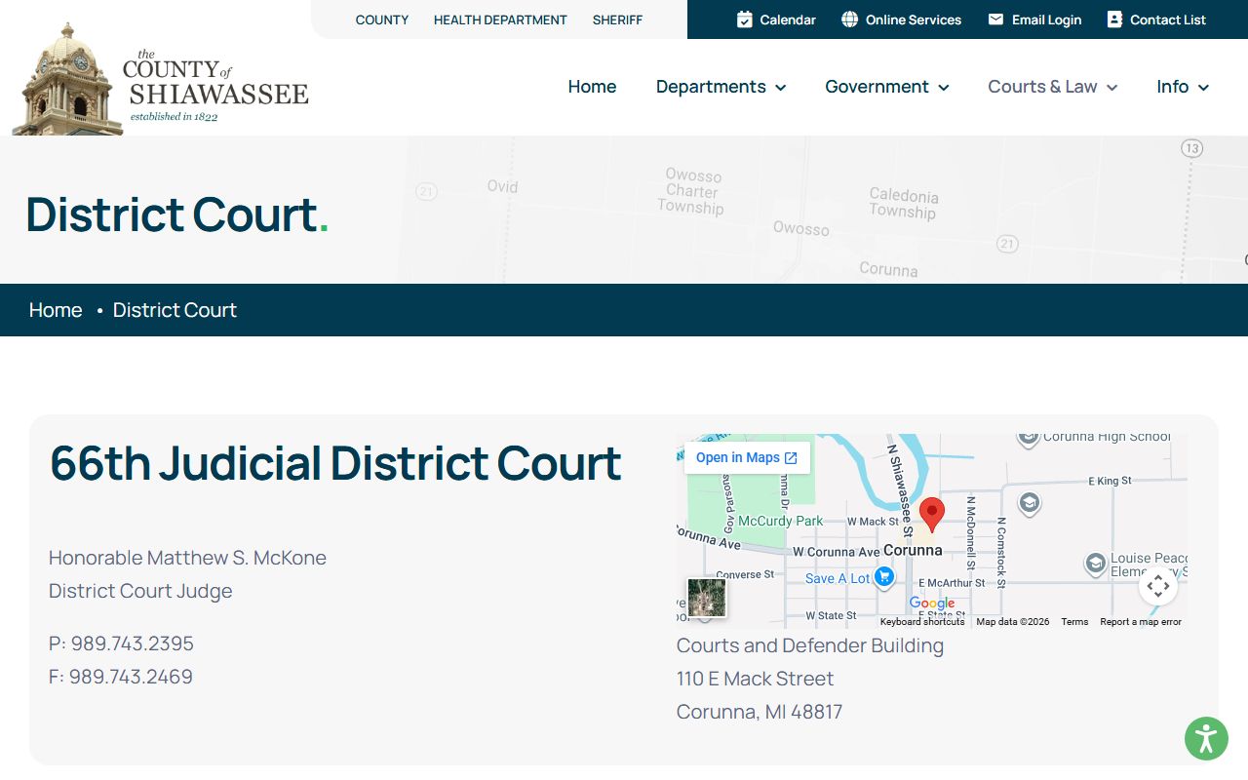The width and height of the screenshot is (1248, 780).
Task: Switch map to satellite view thumbnail
Action: (707, 598)
